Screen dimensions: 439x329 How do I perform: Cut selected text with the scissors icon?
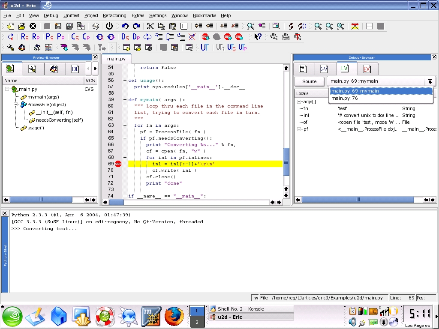click(x=150, y=27)
